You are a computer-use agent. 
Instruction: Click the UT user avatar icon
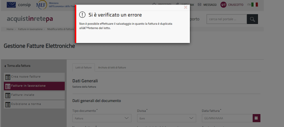coord(224,5)
